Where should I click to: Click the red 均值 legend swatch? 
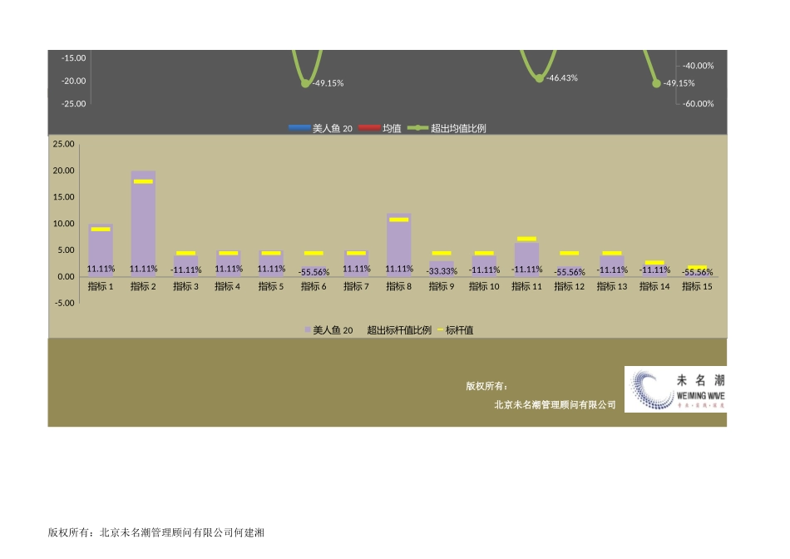pos(369,128)
